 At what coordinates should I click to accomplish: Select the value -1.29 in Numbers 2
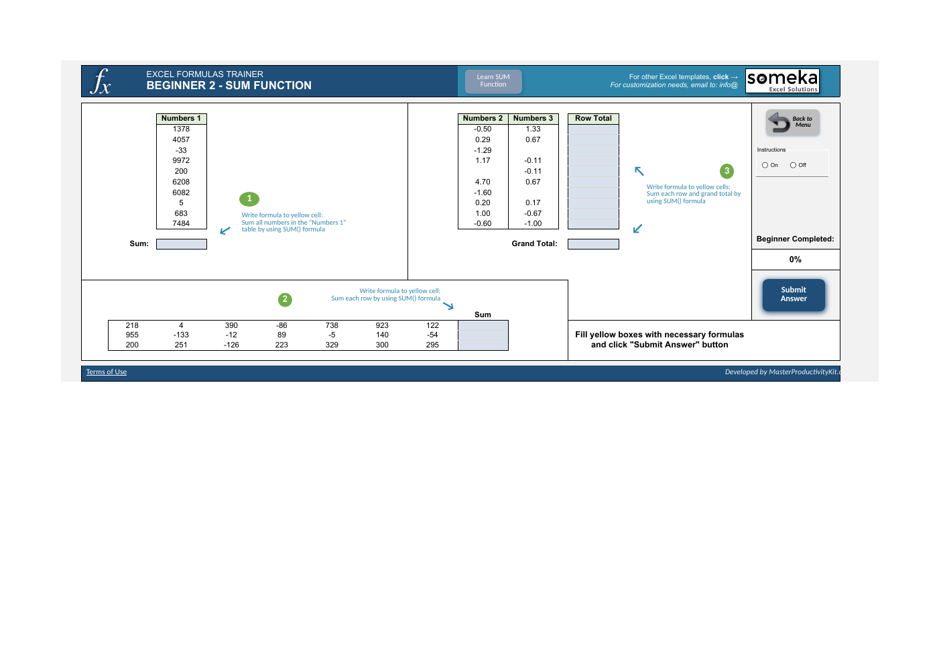pos(483,151)
